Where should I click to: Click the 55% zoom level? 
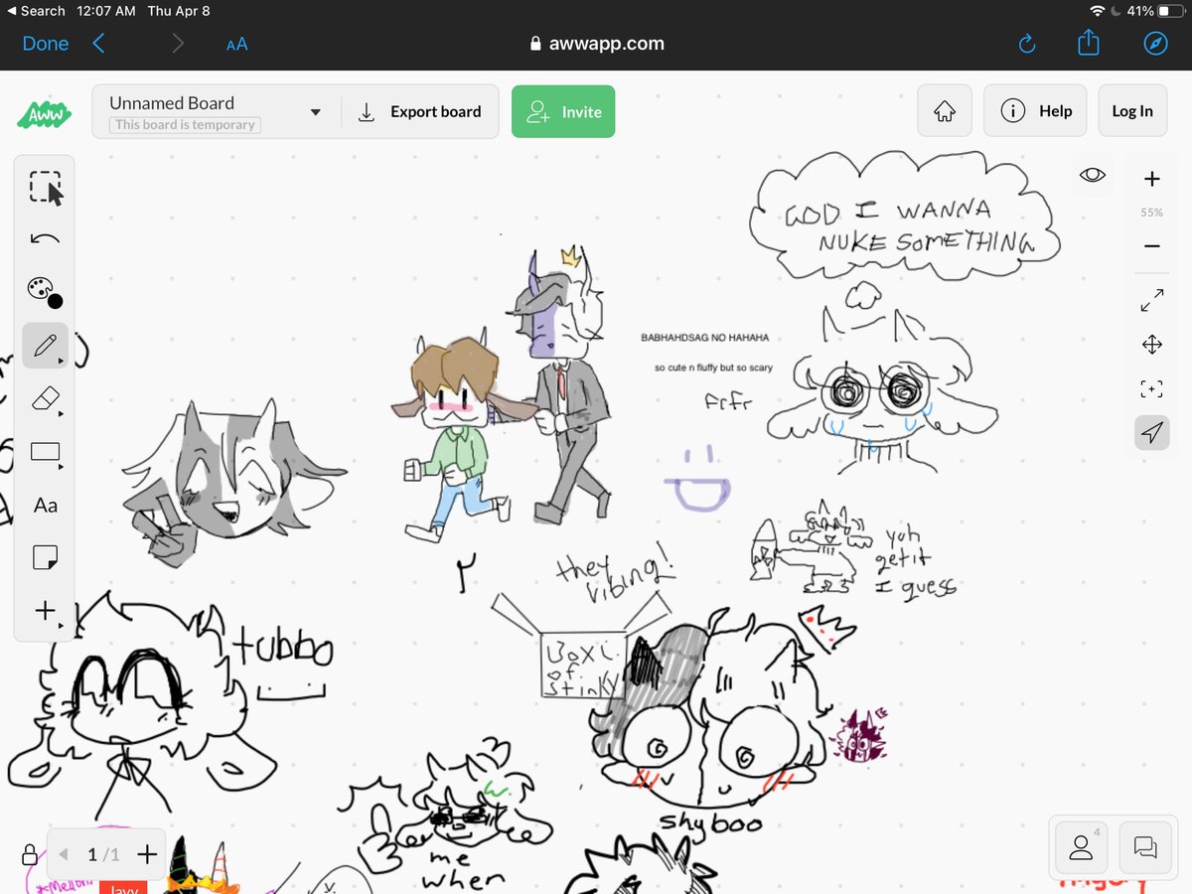click(1151, 213)
